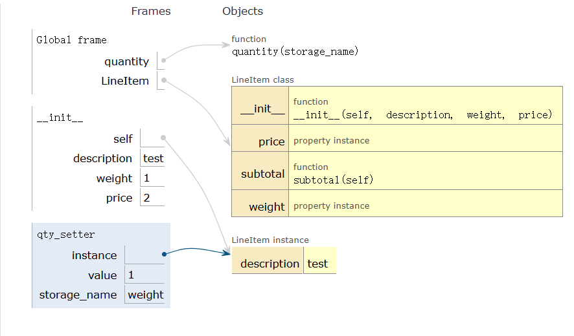The image size is (574, 336).
Task: Click the qty_setter frame title
Action: (x=66, y=235)
